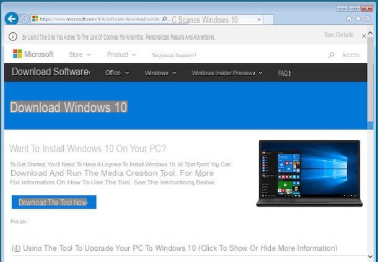378x262 pixels.
Task: Click the address bar search magnifier icon
Action: tap(164, 19)
